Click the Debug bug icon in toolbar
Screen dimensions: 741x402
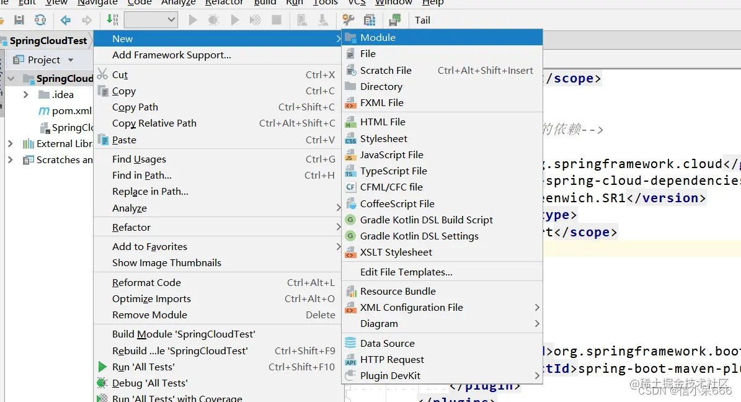coord(213,20)
